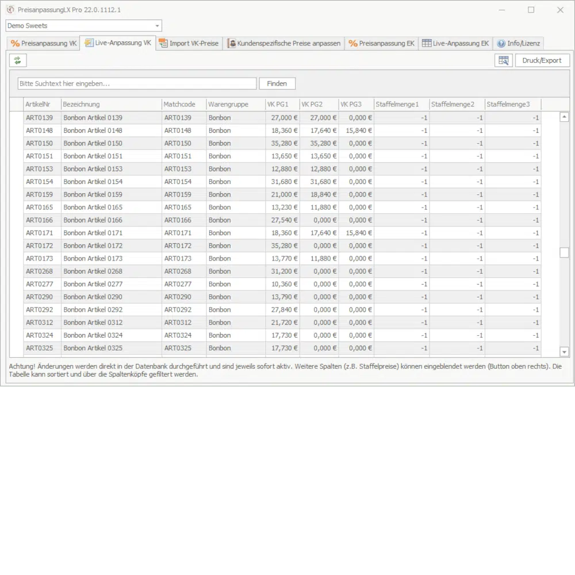Click the vertical scrollbar thumb
Viewport: 575px width, 575px height.
[x=564, y=252]
